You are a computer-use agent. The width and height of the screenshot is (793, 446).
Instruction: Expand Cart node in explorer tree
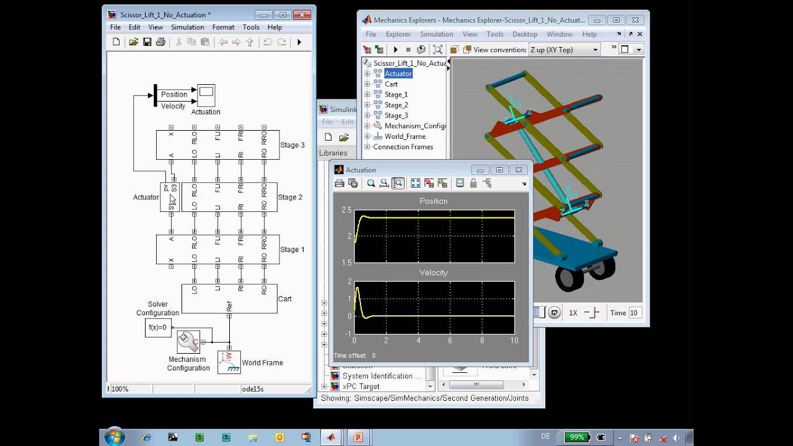pos(367,84)
